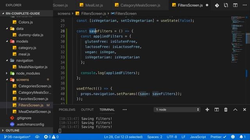Click FiltersScreen.js breadcrumb
This screenshot has height=140, width=250.
tap(93, 14)
